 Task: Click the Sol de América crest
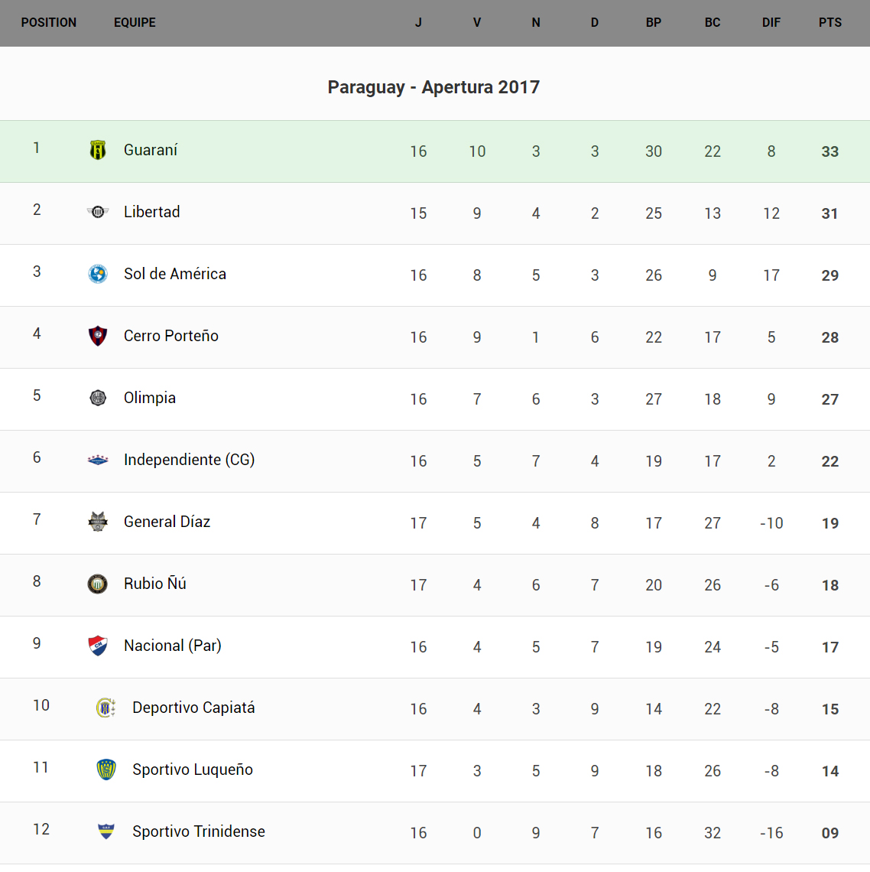click(98, 274)
